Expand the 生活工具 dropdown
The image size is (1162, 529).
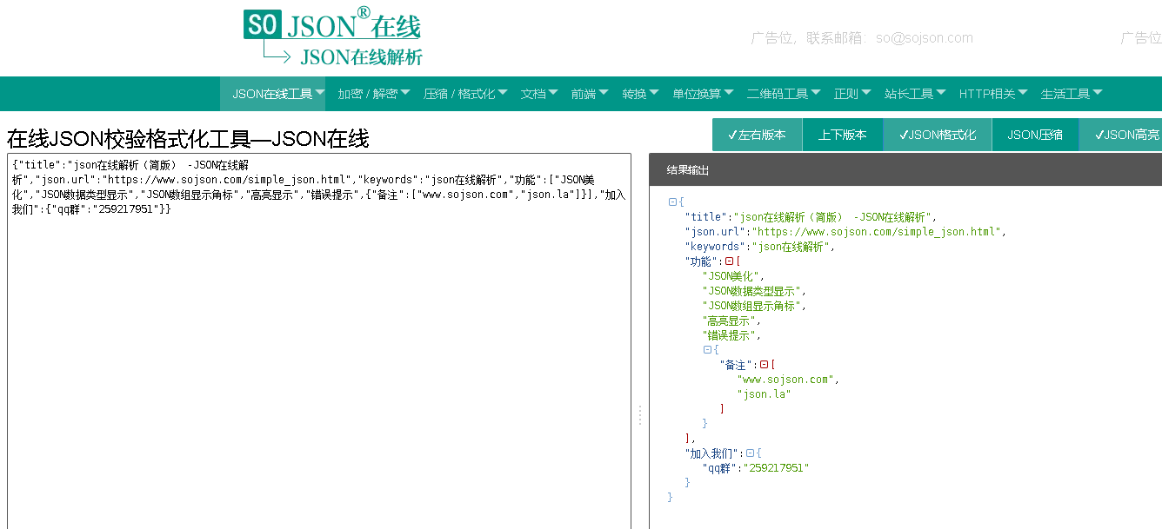[x=1072, y=94]
